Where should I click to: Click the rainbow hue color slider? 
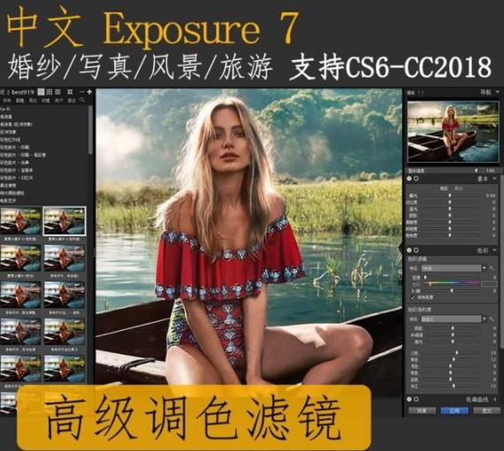coord(452,284)
